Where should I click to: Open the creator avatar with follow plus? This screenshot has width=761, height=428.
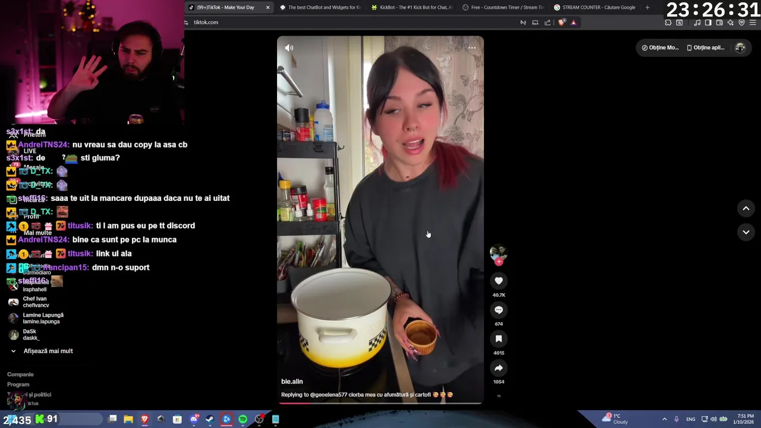(498, 254)
